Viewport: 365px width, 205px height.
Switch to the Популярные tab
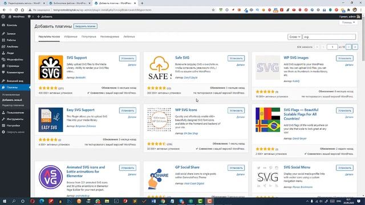click(x=89, y=36)
